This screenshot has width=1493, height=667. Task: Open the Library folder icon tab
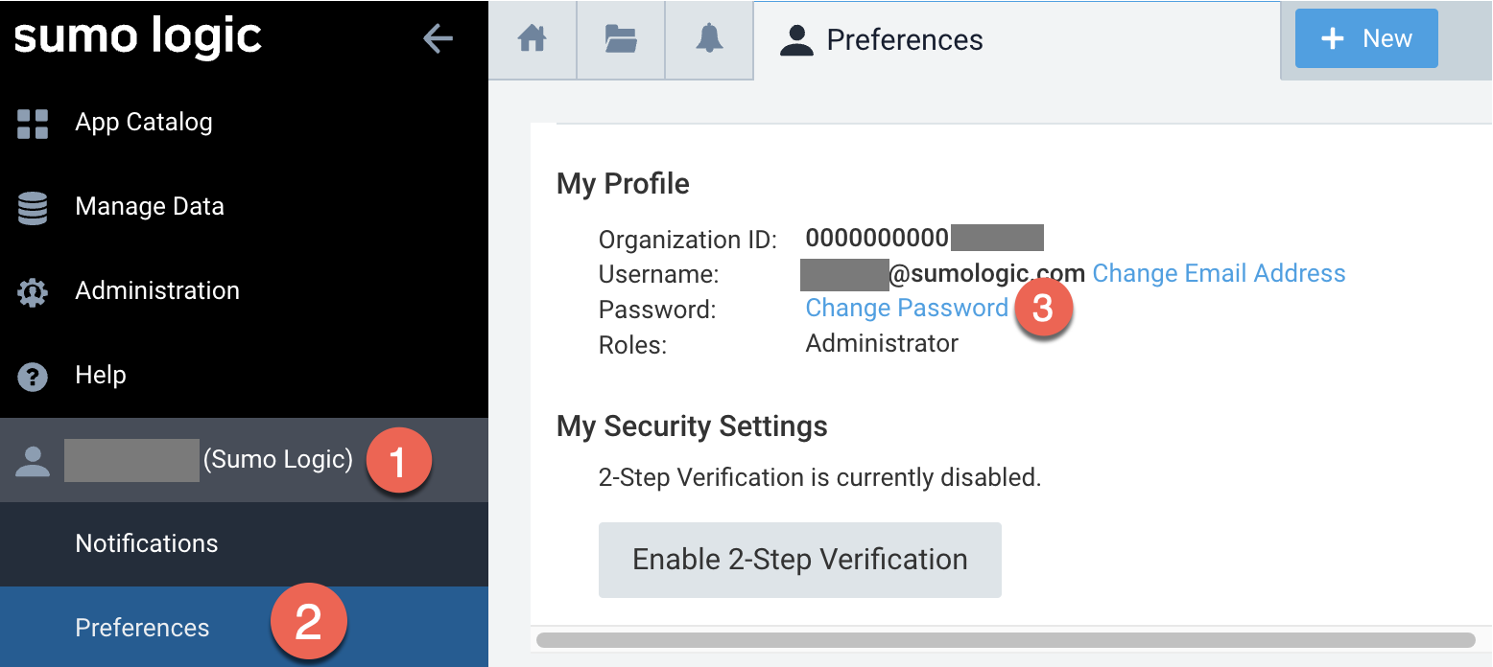621,39
